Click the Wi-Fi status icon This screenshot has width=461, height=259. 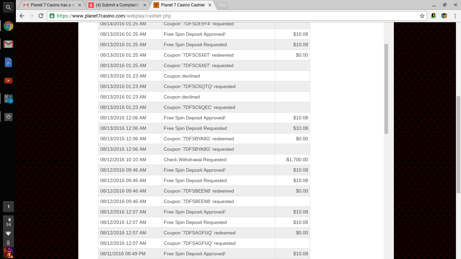(x=8, y=233)
